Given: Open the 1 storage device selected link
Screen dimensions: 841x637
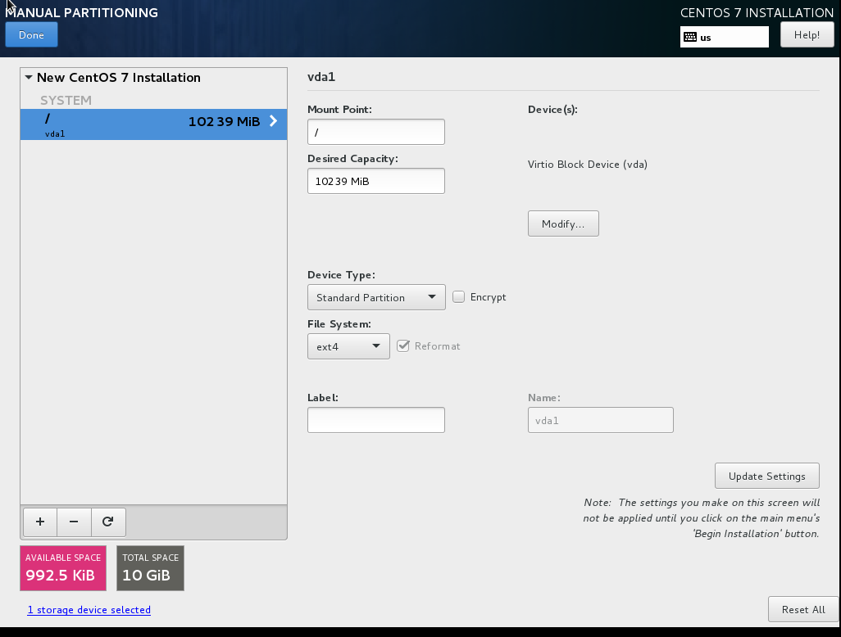Looking at the screenshot, I should coord(89,610).
